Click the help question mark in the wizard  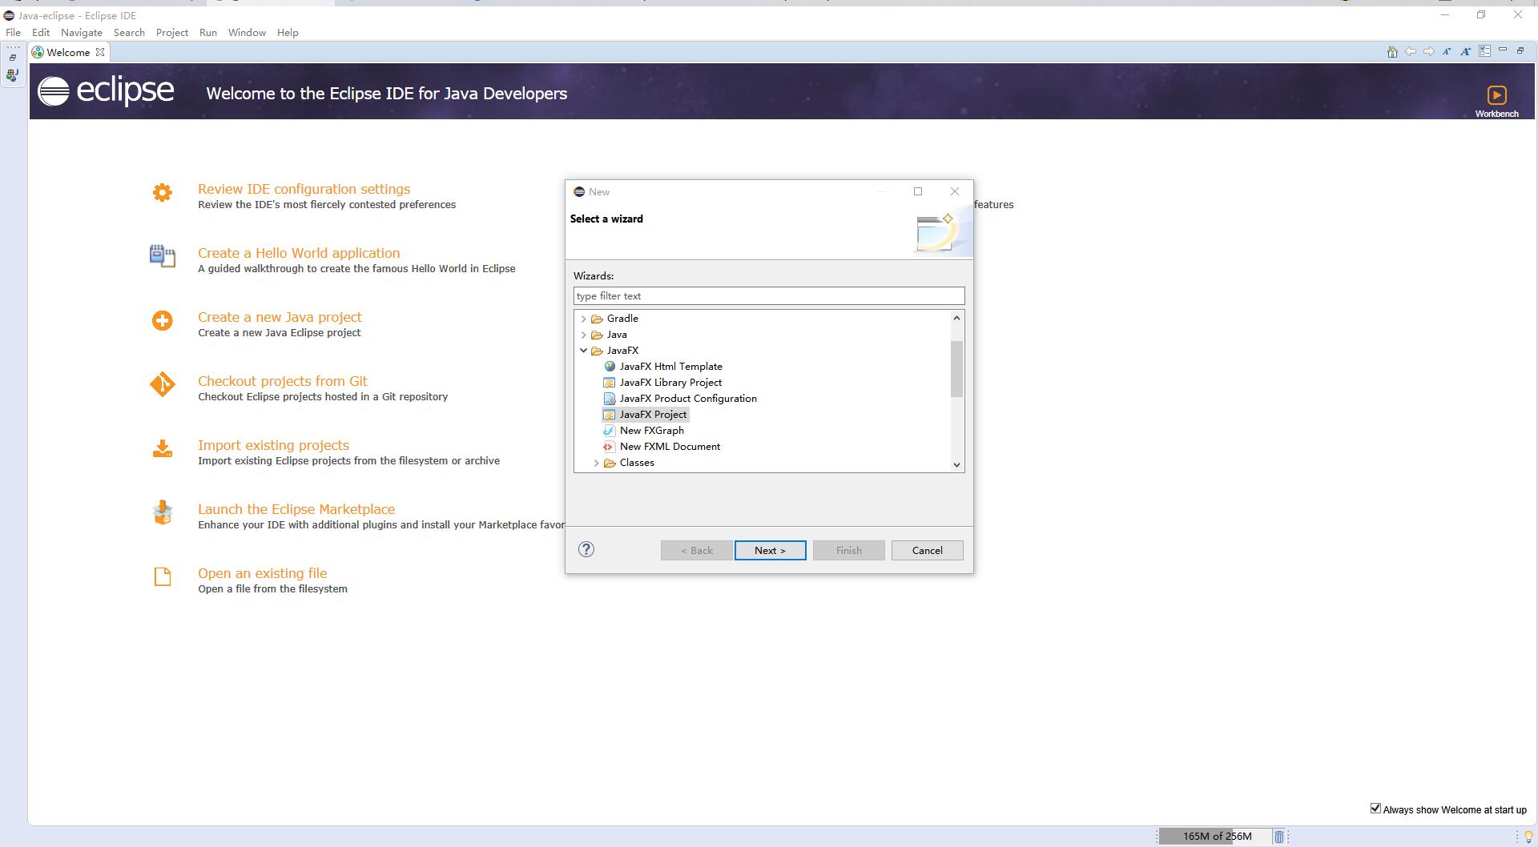[586, 550]
